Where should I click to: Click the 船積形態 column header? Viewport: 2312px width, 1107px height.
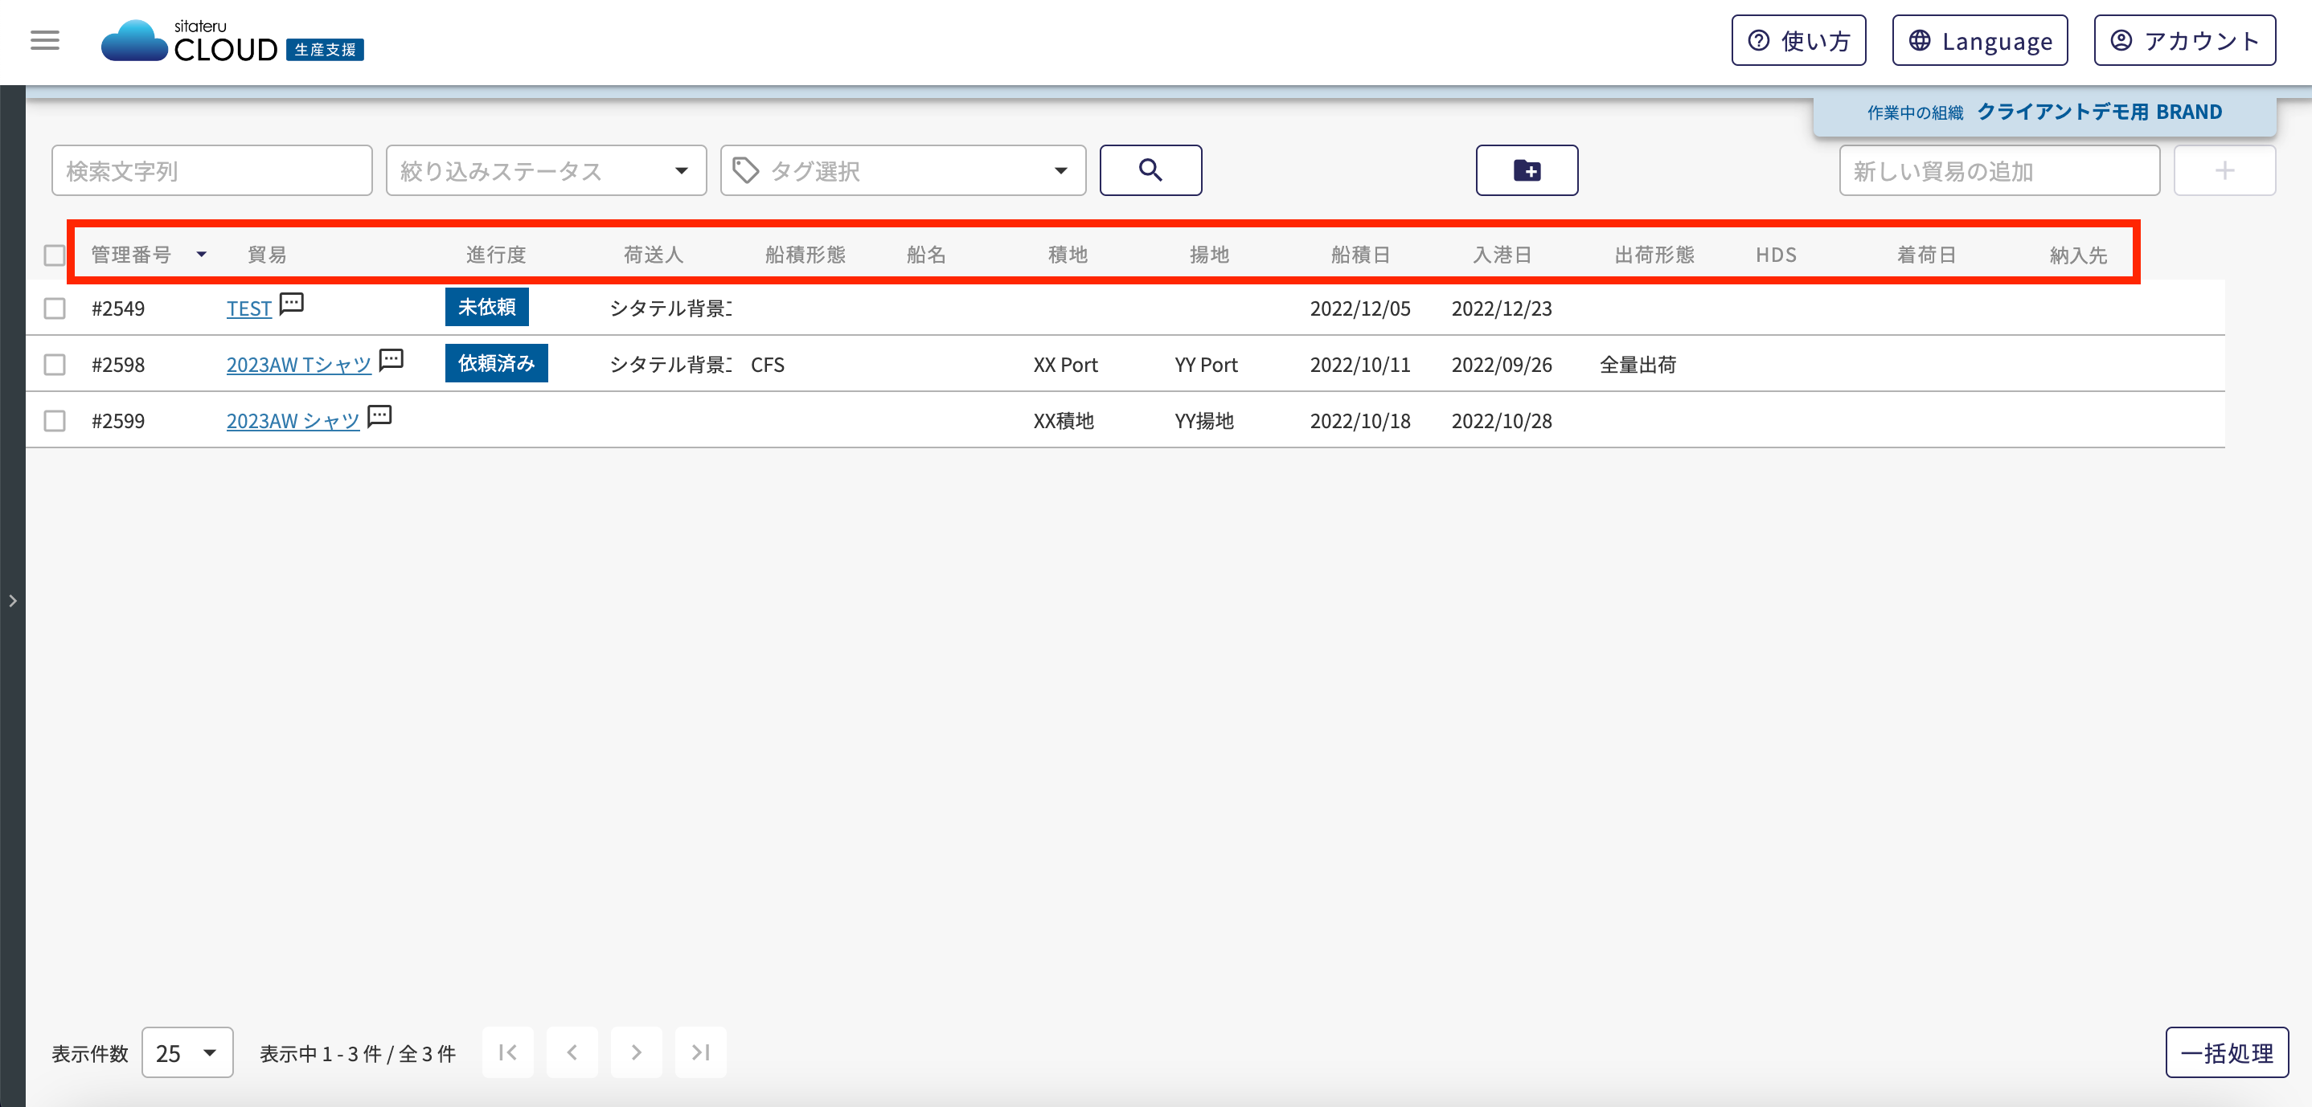pyautogui.click(x=806, y=255)
